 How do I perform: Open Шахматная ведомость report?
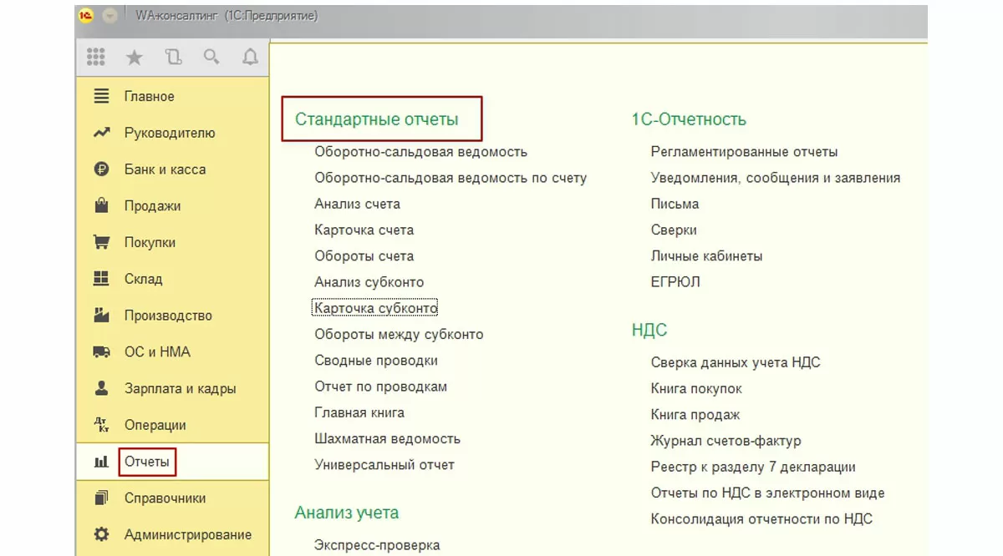[x=387, y=438]
